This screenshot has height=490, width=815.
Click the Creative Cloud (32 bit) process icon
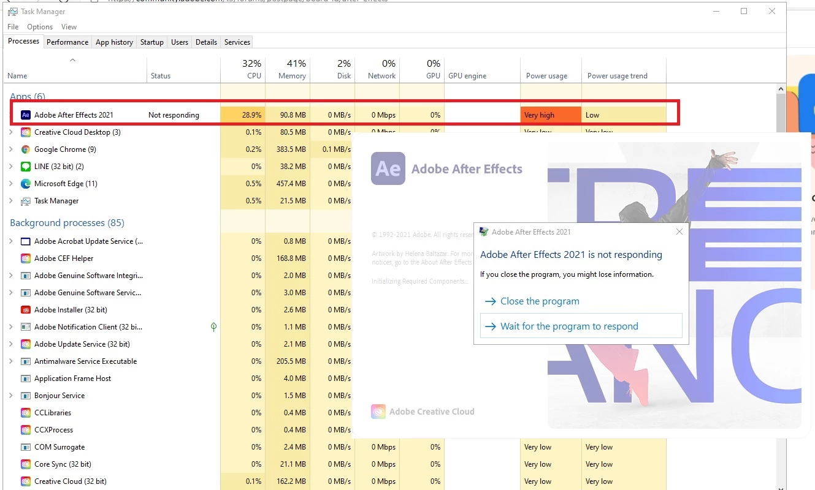(x=26, y=481)
